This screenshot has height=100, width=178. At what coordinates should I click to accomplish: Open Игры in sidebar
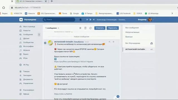click(25, 58)
